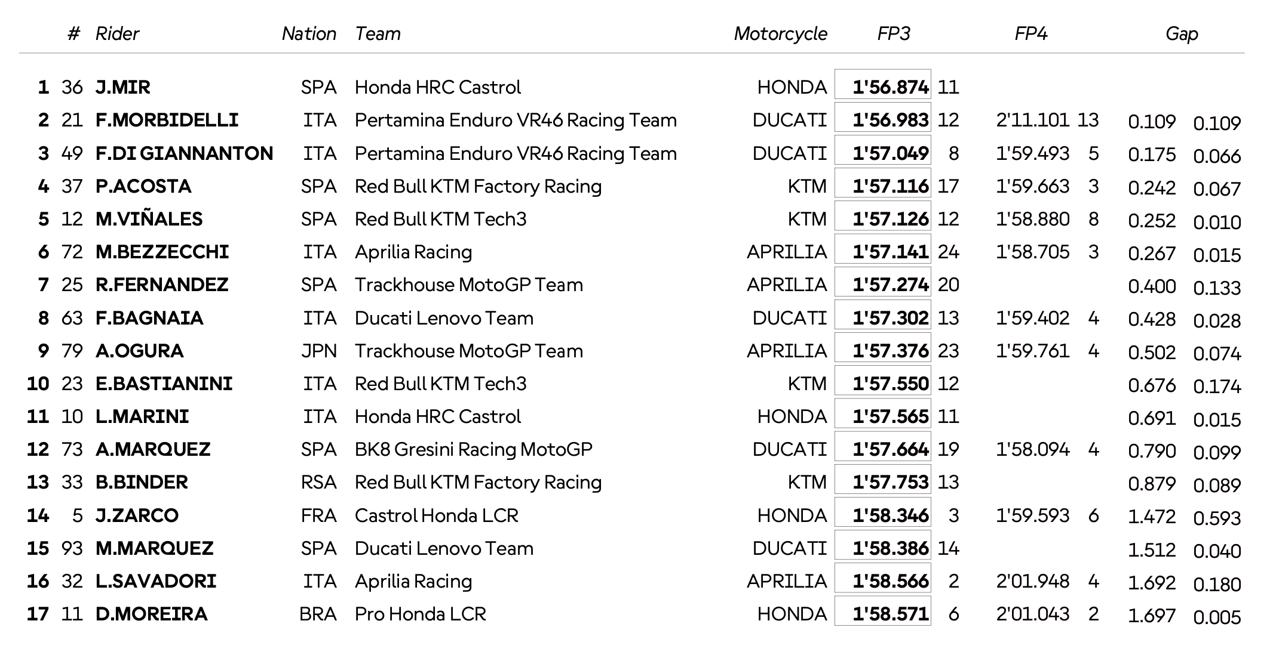
Task: Click Aprilia Racing team for L.SAVADORI
Action: 413,581
